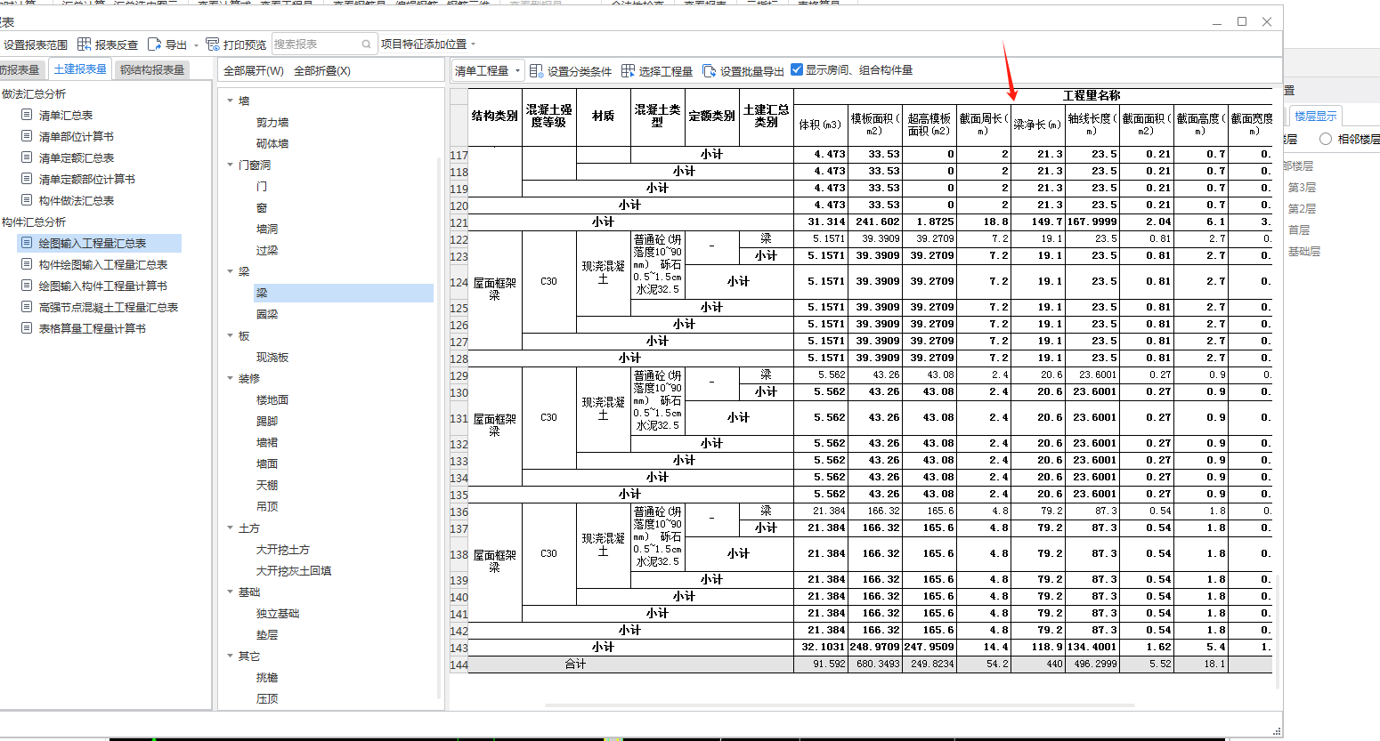This screenshot has height=741, width=1380.
Task: Select 圈梁 in the component tree
Action: tap(267, 315)
